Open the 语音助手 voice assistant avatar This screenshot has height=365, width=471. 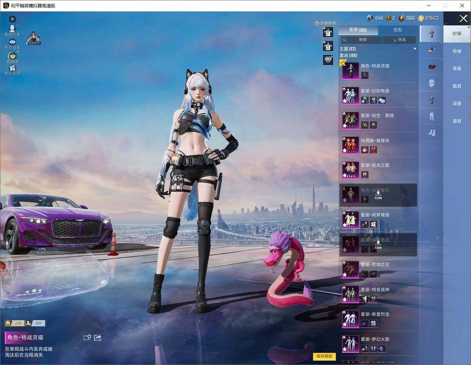(x=34, y=38)
